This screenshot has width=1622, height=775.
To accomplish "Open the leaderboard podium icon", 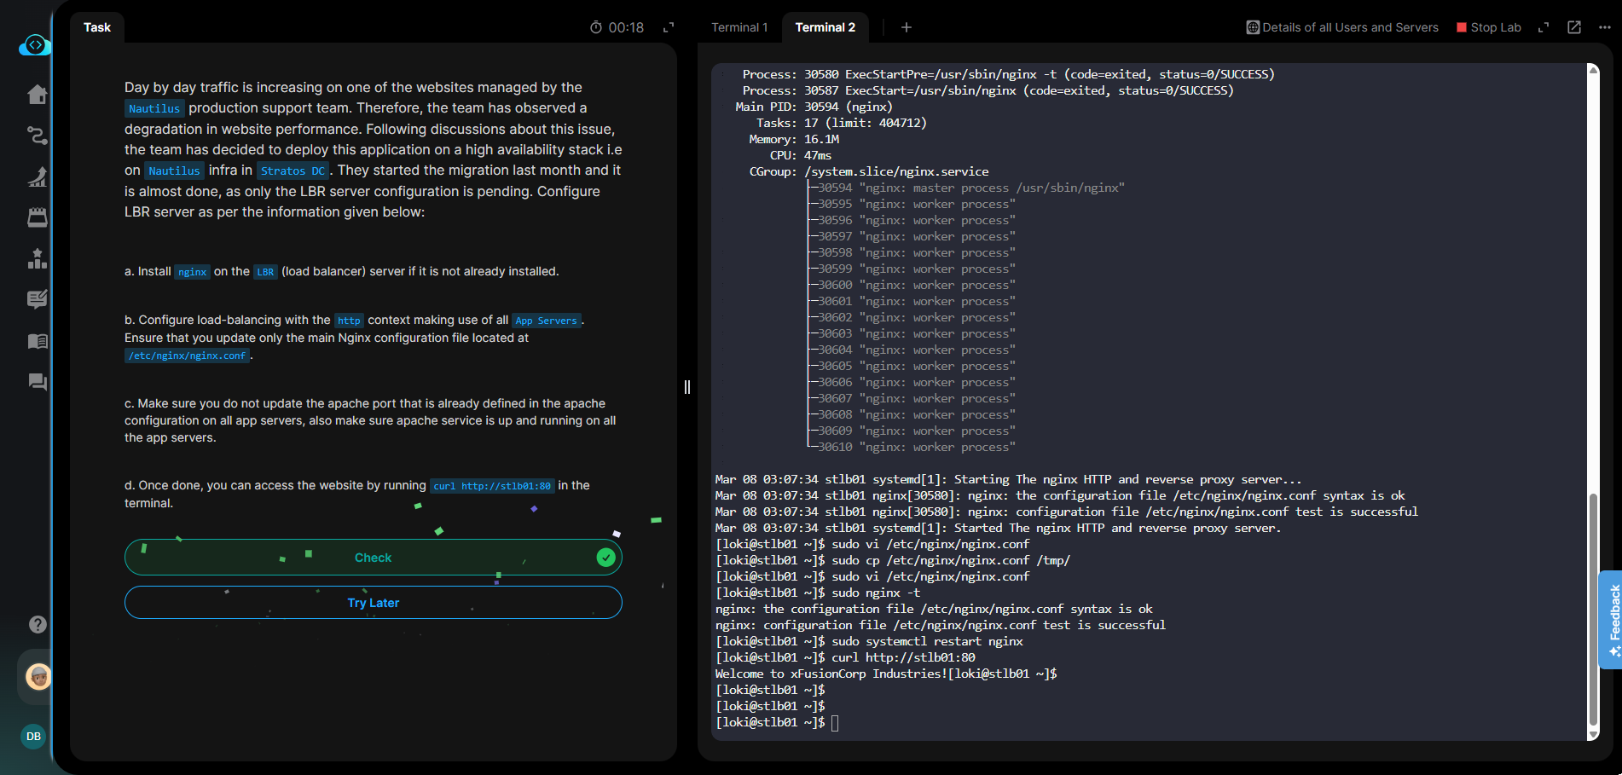I will (37, 258).
